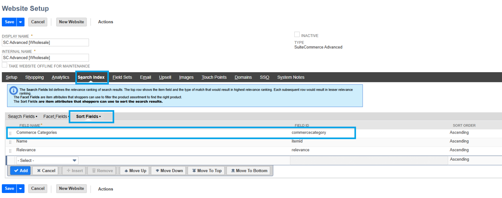
Task: Click the top New Website button
Action: tap(72, 22)
